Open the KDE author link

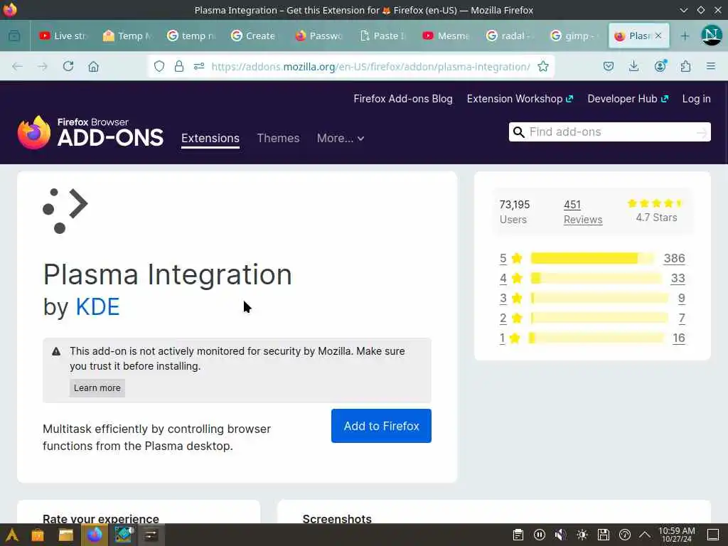point(97,307)
